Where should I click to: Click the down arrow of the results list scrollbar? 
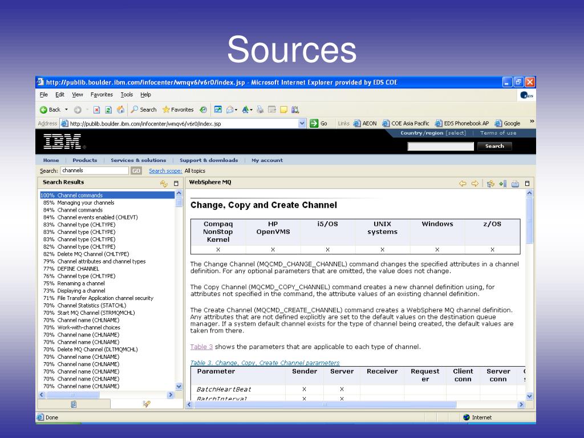[x=179, y=386]
